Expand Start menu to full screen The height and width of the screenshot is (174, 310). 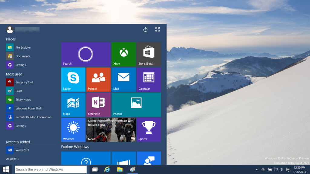pos(157,29)
